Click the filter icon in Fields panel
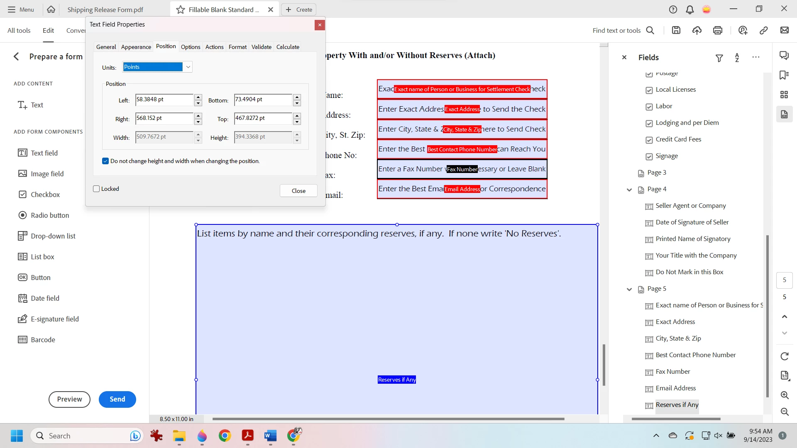Image resolution: width=797 pixels, height=448 pixels. [719, 58]
